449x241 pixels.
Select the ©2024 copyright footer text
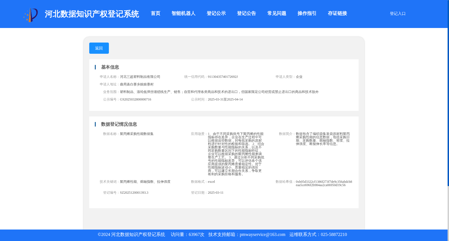tap(131, 235)
